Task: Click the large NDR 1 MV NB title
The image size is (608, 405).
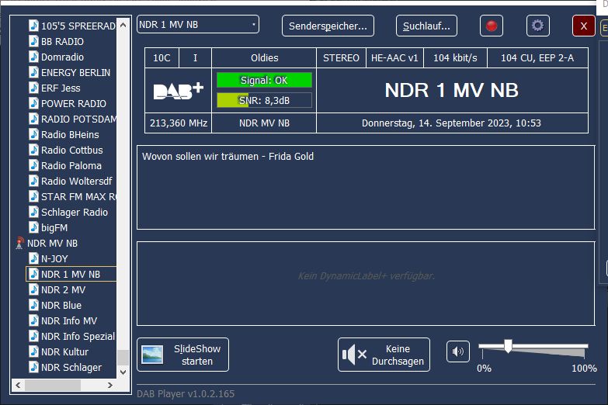Action: (451, 90)
